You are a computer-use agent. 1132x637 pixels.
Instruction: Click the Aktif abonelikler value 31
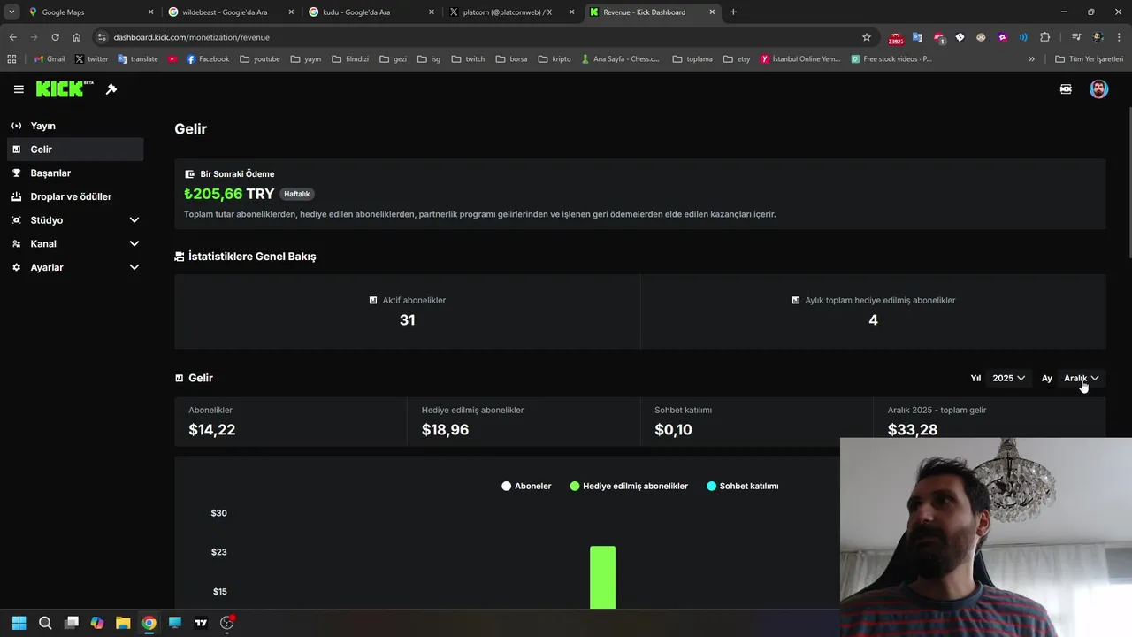coord(407,320)
